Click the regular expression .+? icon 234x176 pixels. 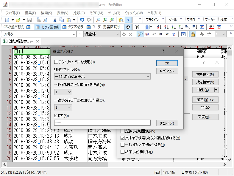pyautogui.click(x=154, y=34)
